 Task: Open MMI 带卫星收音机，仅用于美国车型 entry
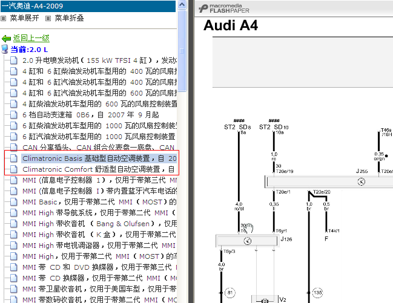coord(99,289)
